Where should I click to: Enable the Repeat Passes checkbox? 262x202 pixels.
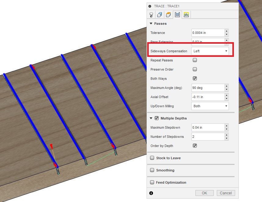click(195, 60)
